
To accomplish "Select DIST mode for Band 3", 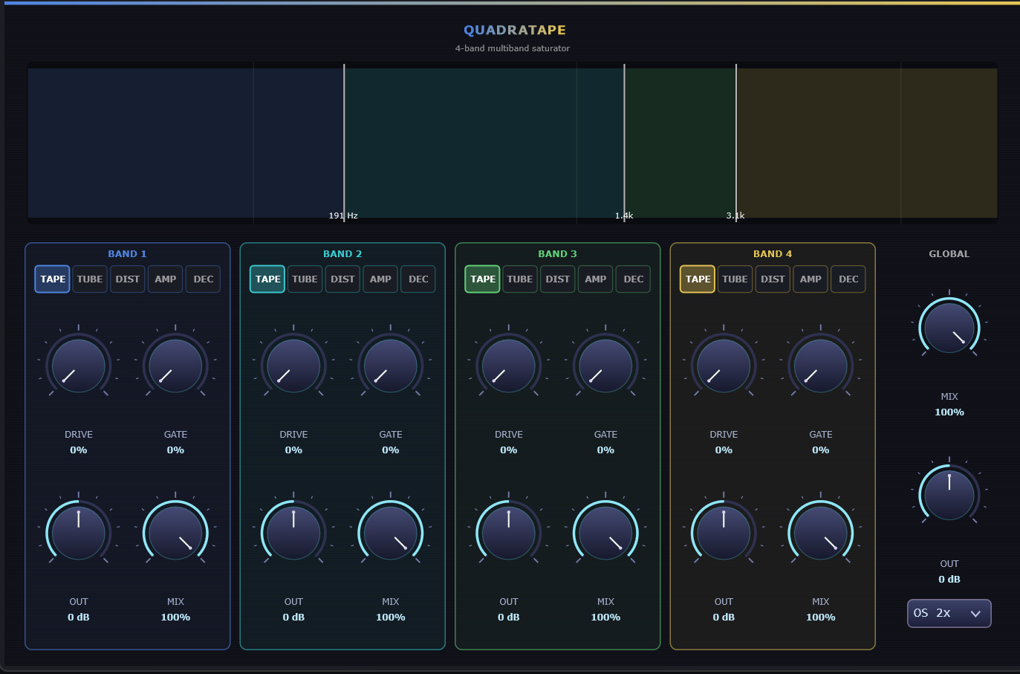I will pyautogui.click(x=558, y=279).
